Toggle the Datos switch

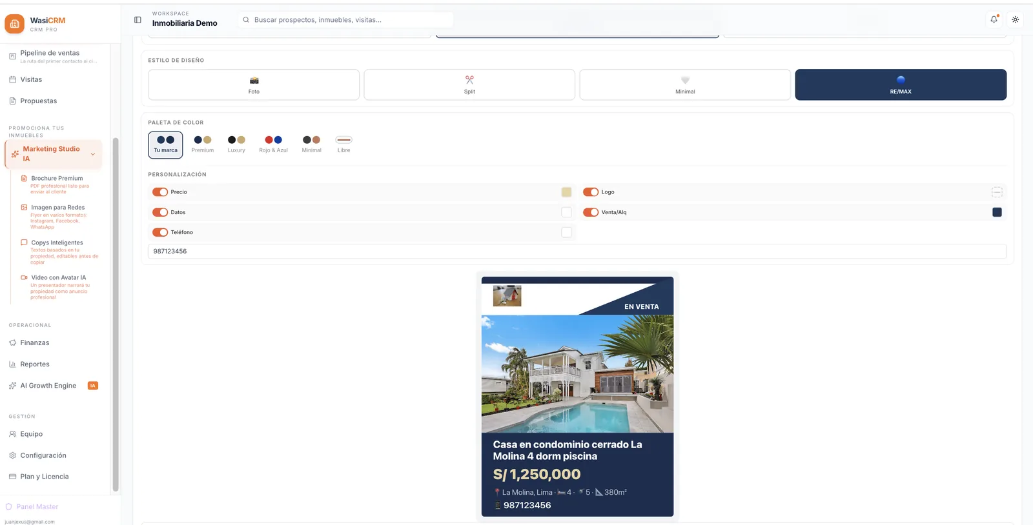(160, 212)
